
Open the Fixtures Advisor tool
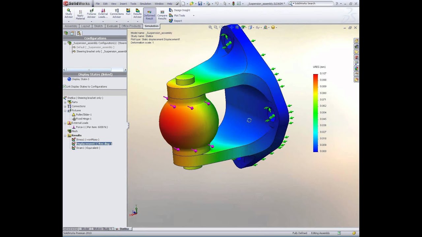[91, 13]
